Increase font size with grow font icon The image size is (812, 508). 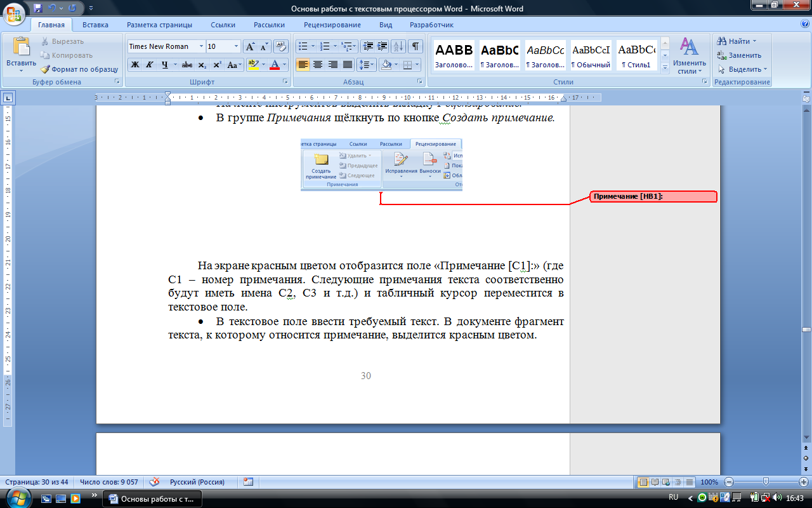251,46
